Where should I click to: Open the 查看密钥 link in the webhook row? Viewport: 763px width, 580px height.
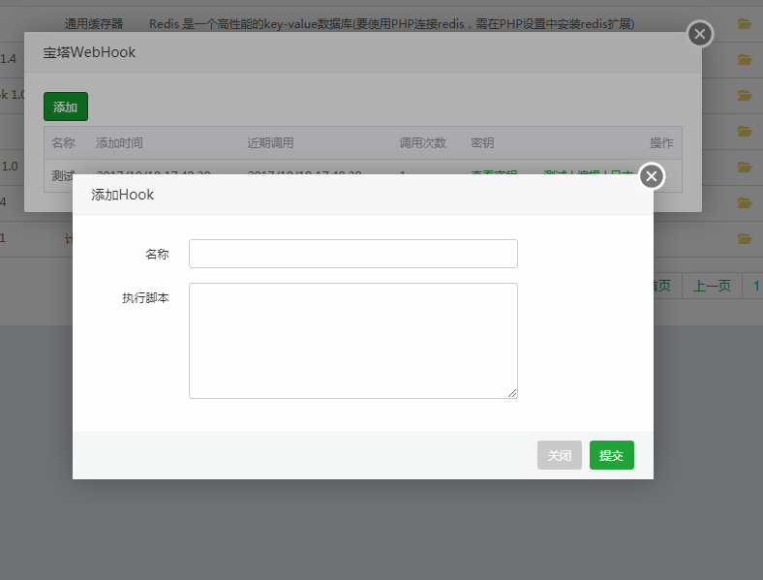click(494, 172)
